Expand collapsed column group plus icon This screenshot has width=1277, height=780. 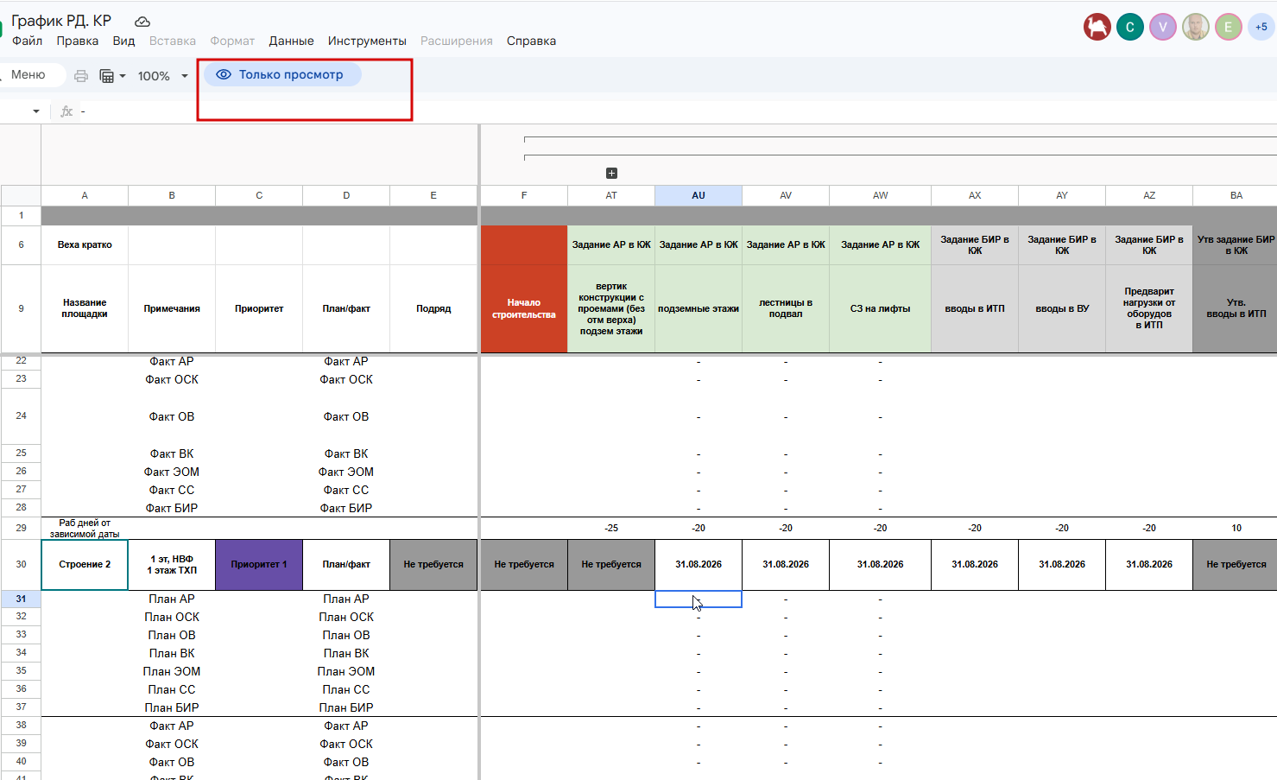[611, 174]
